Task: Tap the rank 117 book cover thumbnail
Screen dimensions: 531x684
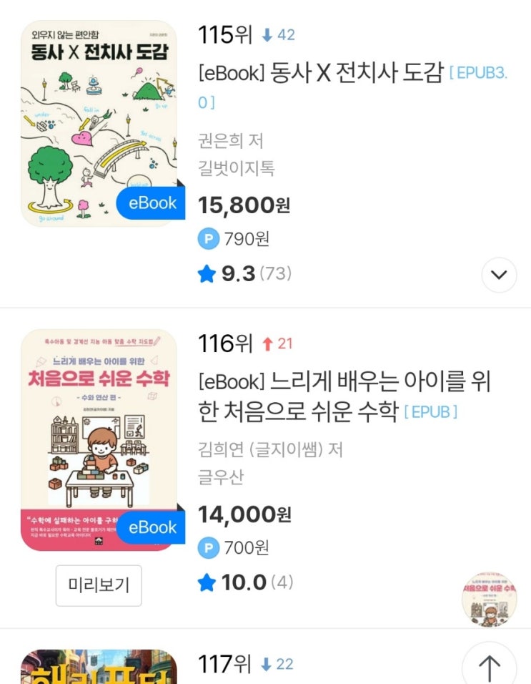Action: pyautogui.click(x=99, y=667)
